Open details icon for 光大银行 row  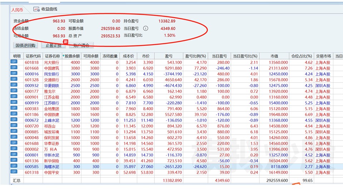point(14,62)
